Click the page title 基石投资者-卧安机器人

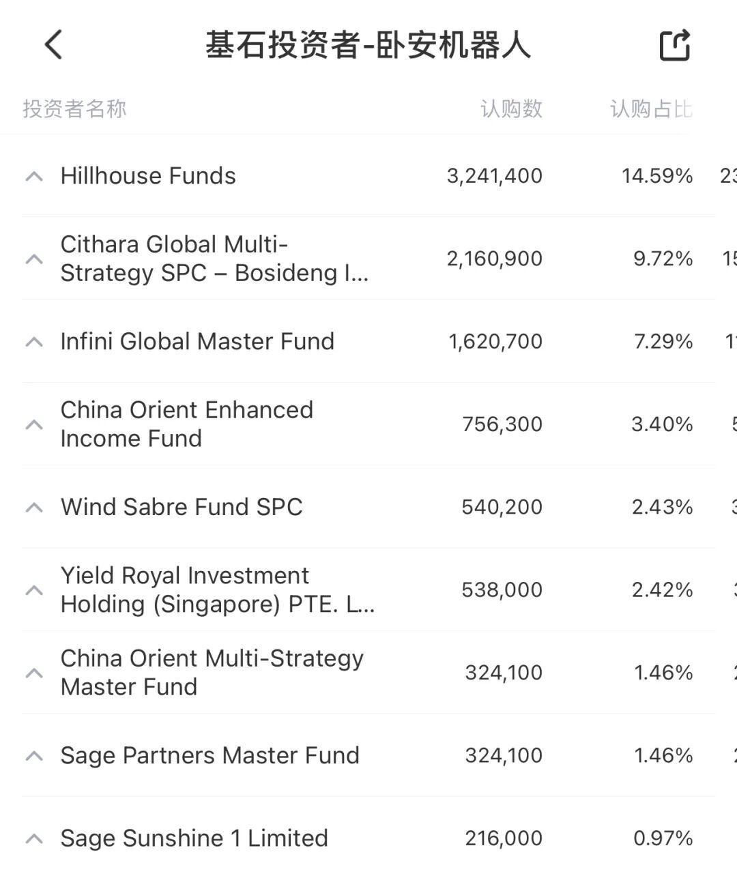click(368, 45)
